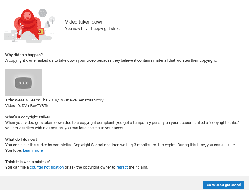Click the 'Why did this happen?' heading
Screen dimensions: 249x190
24,55
